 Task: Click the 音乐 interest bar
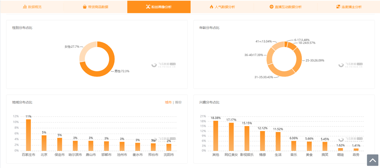pos(294,146)
